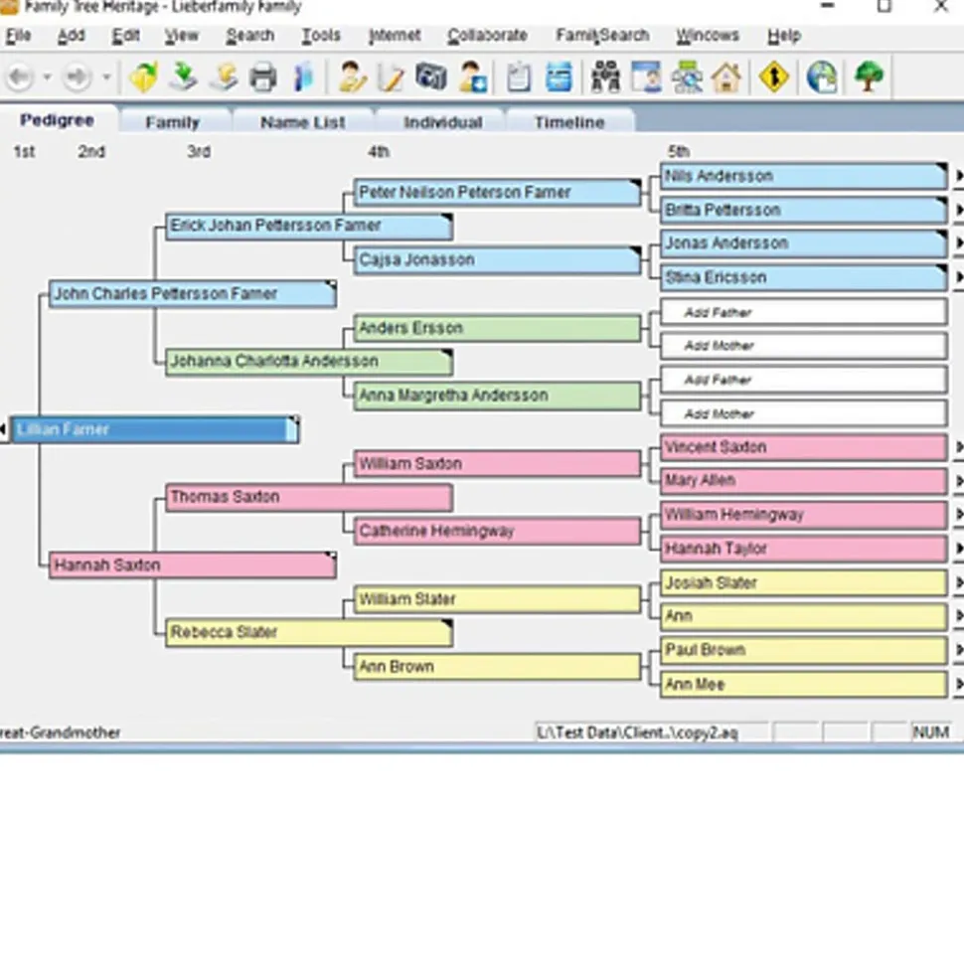This screenshot has height=965, width=964.
Task: Click the person window view icon
Action: coord(646,78)
